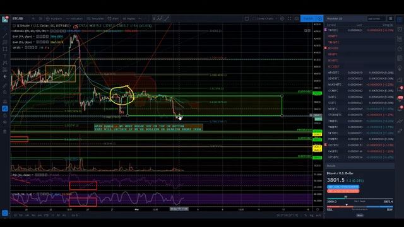Click the day's range slider marker
404x227 pixels.
point(346,197)
